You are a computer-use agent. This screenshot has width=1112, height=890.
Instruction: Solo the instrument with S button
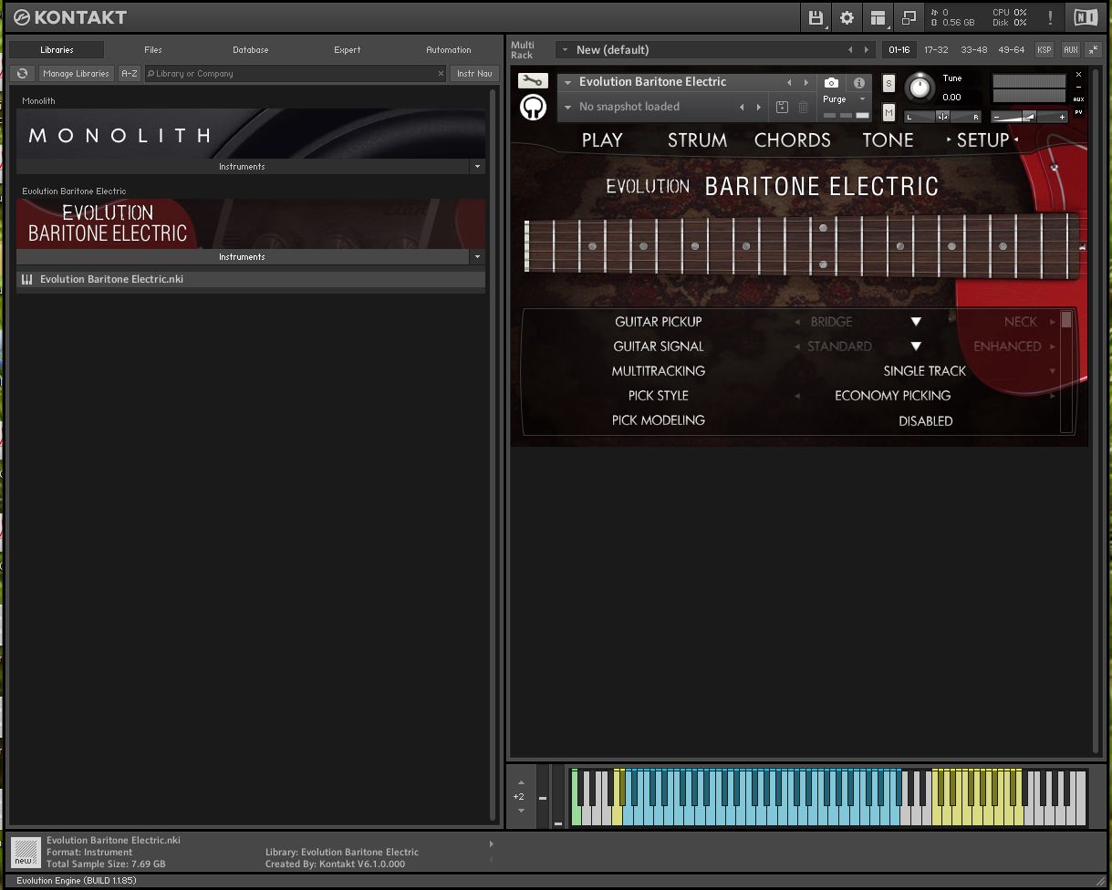tap(889, 84)
